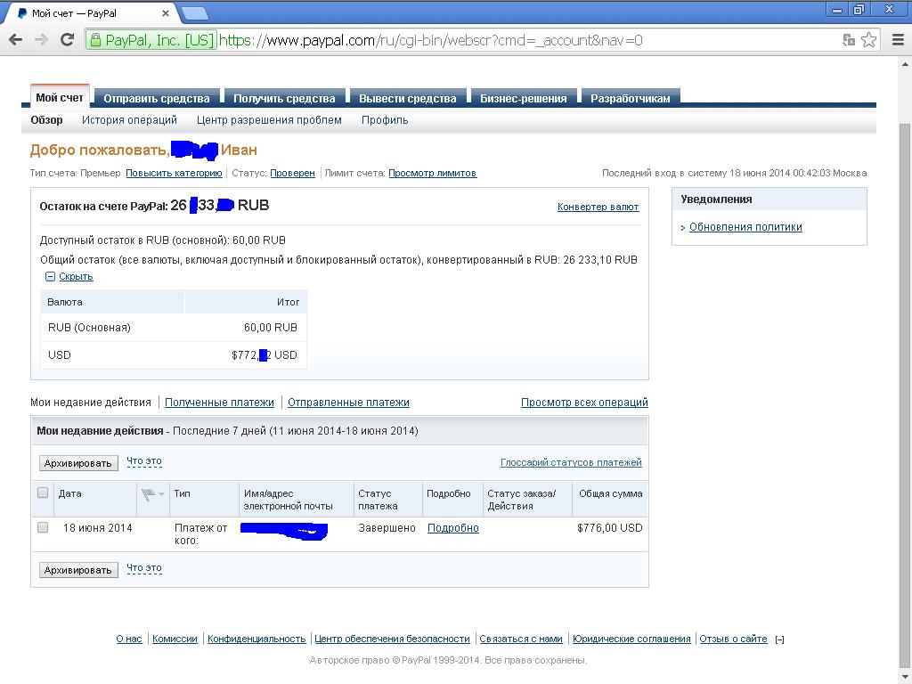Toggle the footer collapse [–] control
The image size is (912, 684).
pos(779,639)
